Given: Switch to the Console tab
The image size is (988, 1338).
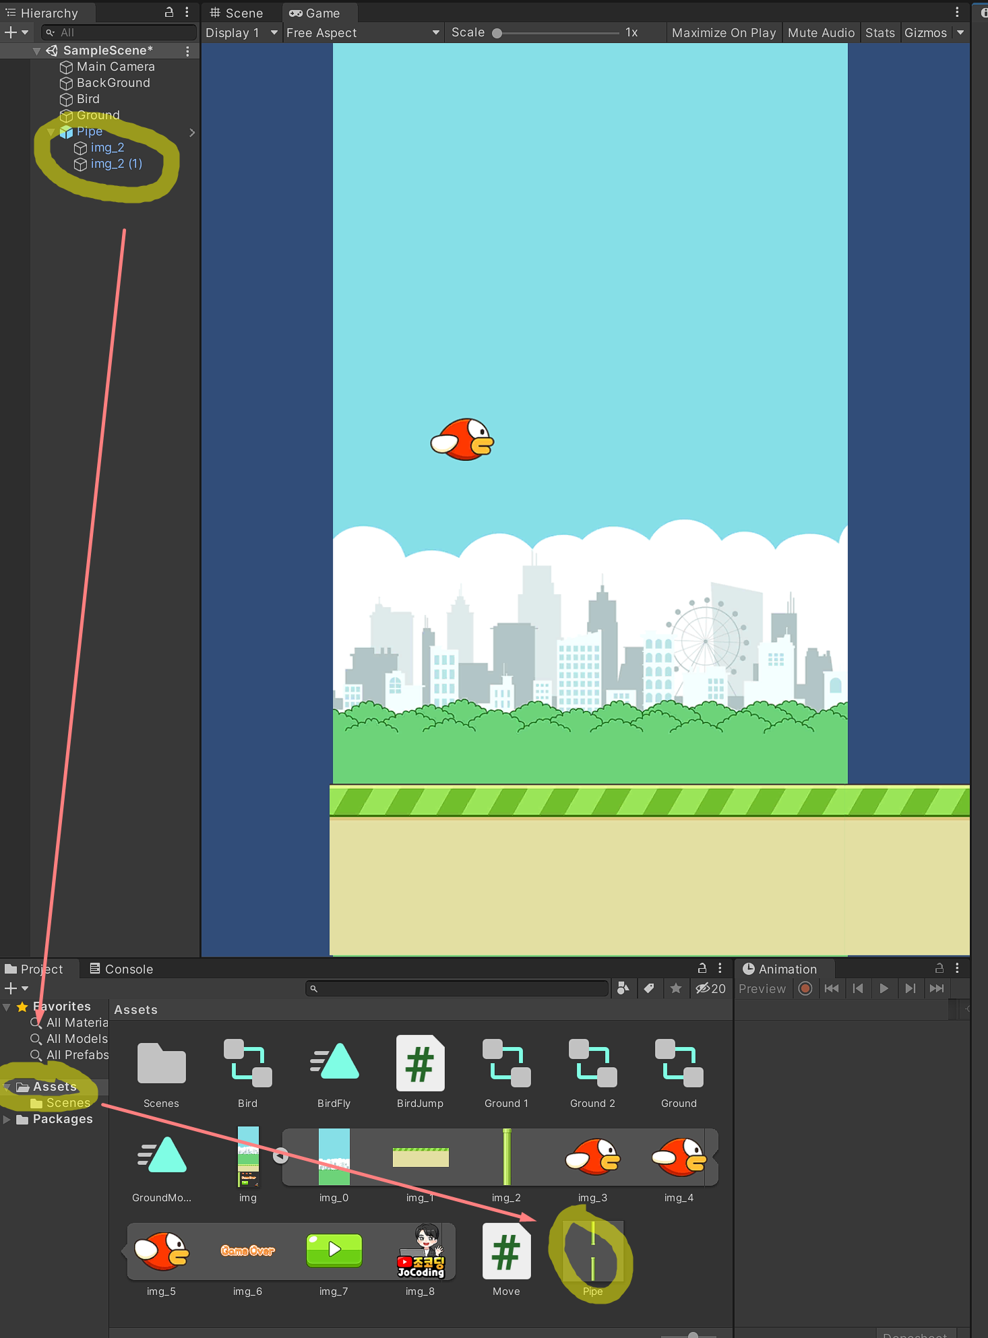Looking at the screenshot, I should (121, 969).
